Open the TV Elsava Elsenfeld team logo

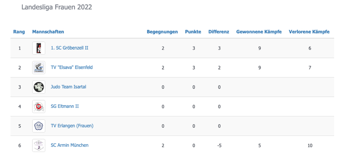click(x=39, y=68)
